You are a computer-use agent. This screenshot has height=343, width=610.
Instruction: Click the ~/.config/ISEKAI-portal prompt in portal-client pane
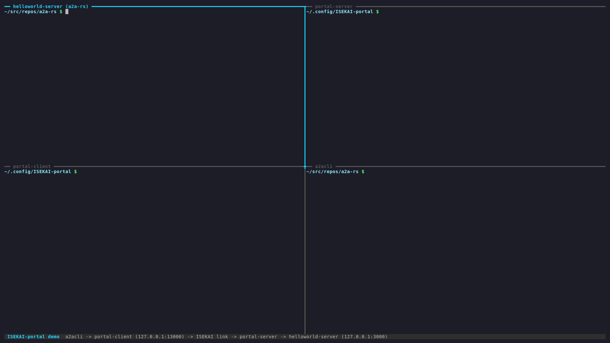(41, 171)
